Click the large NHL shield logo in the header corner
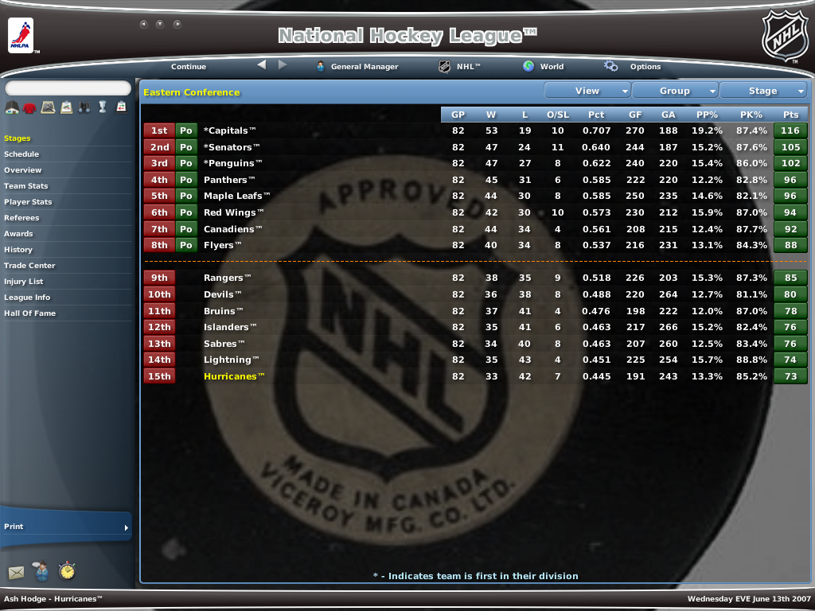Image resolution: width=815 pixels, height=611 pixels. coord(784,35)
